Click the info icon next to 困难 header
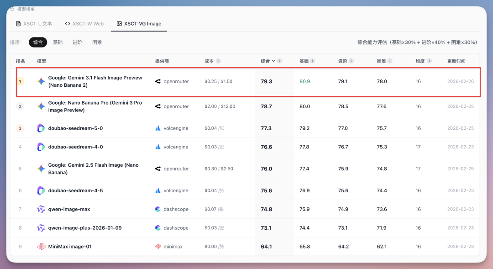 pyautogui.click(x=390, y=61)
